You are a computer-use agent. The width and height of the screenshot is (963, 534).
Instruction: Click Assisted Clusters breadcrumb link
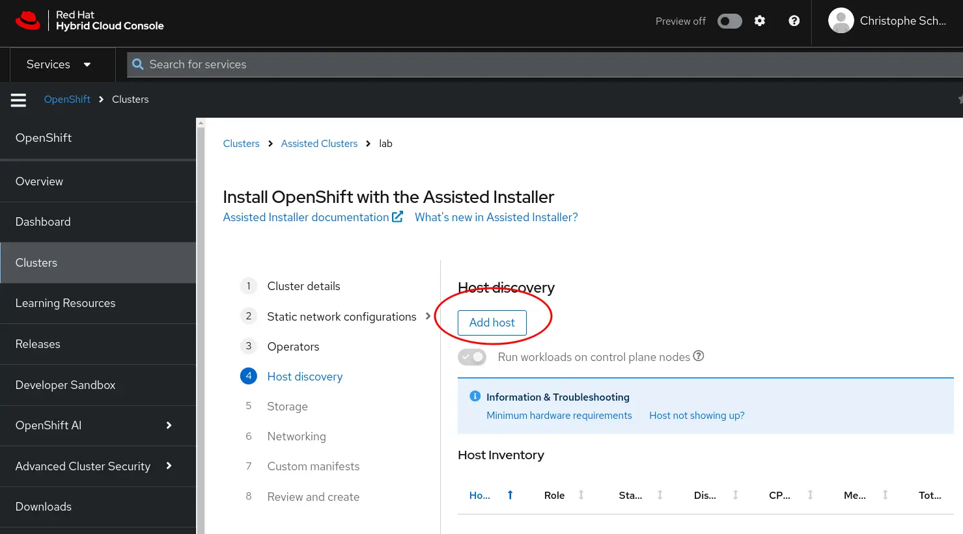[x=319, y=144]
